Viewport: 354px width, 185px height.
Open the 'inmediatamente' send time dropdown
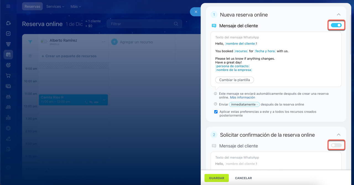click(x=244, y=104)
